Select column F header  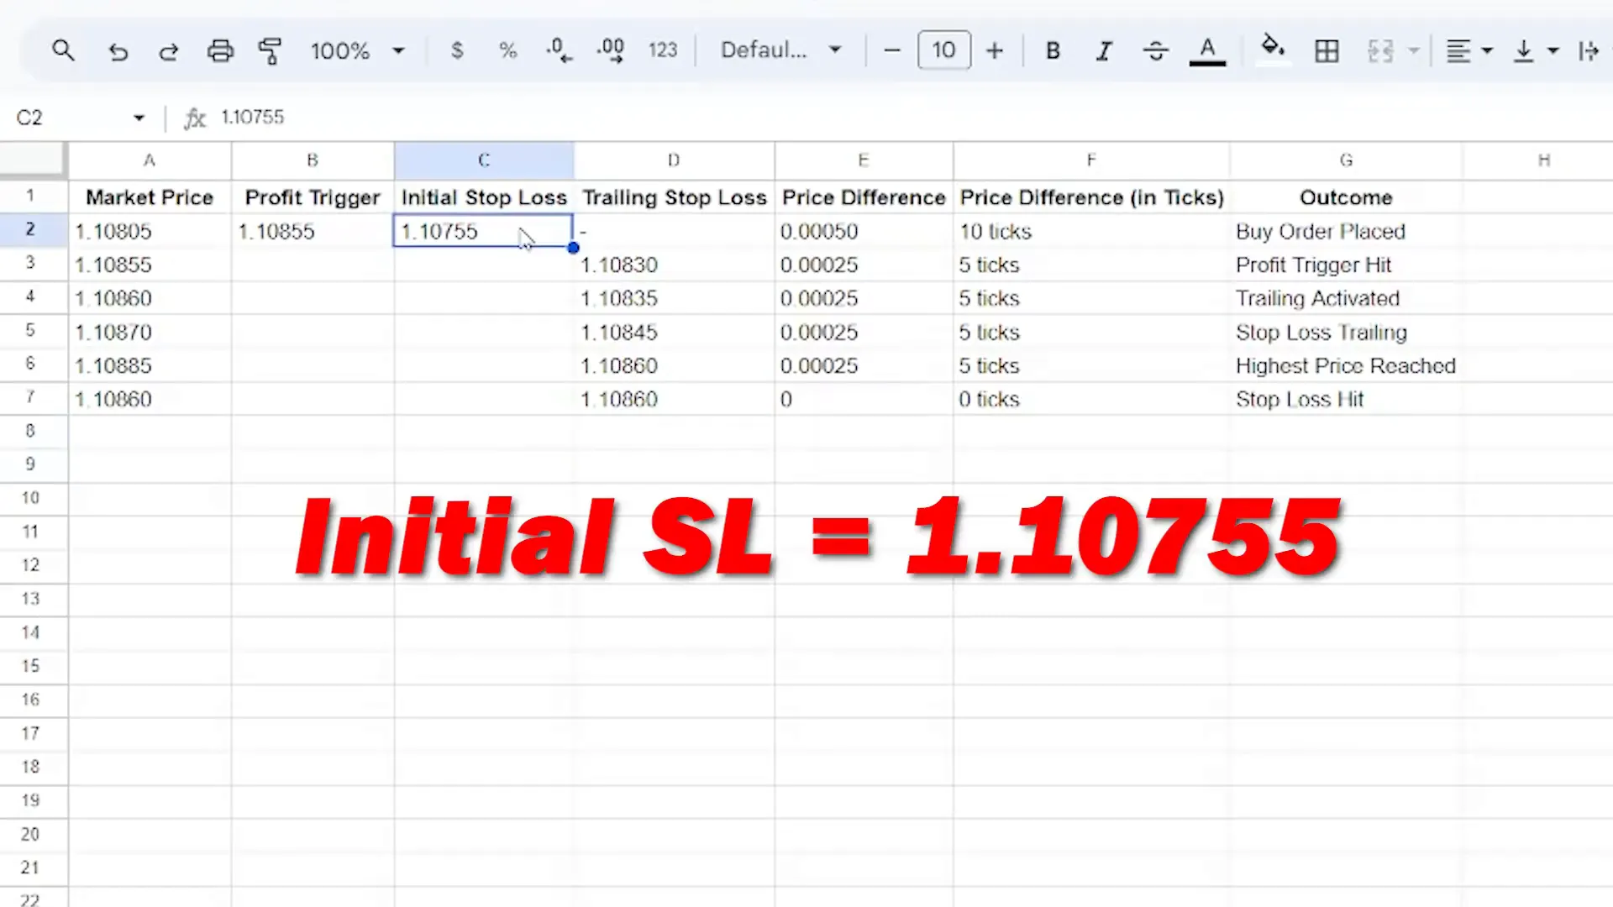(1091, 160)
